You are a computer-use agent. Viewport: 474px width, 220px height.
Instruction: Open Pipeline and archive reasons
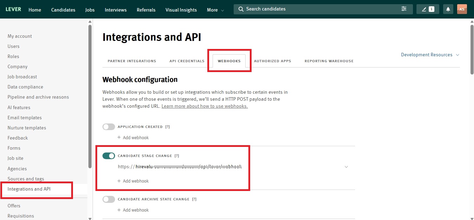pyautogui.click(x=38, y=97)
